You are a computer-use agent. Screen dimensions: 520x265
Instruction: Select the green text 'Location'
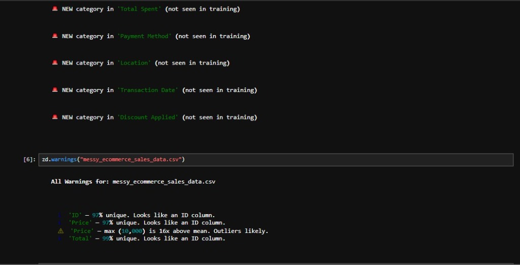click(x=134, y=63)
